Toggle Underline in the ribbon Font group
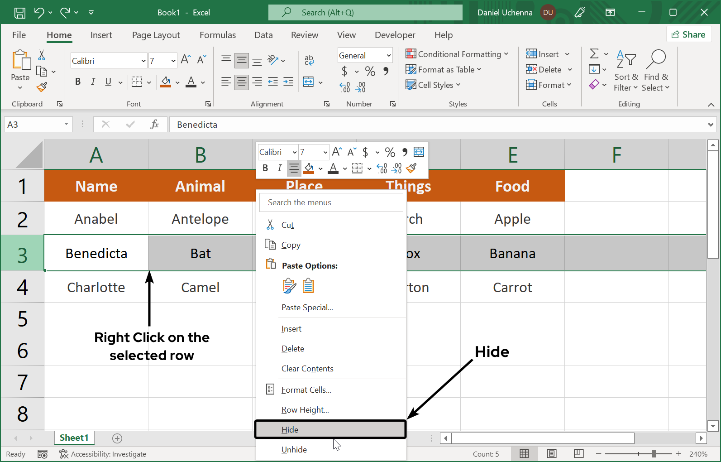 108,82
